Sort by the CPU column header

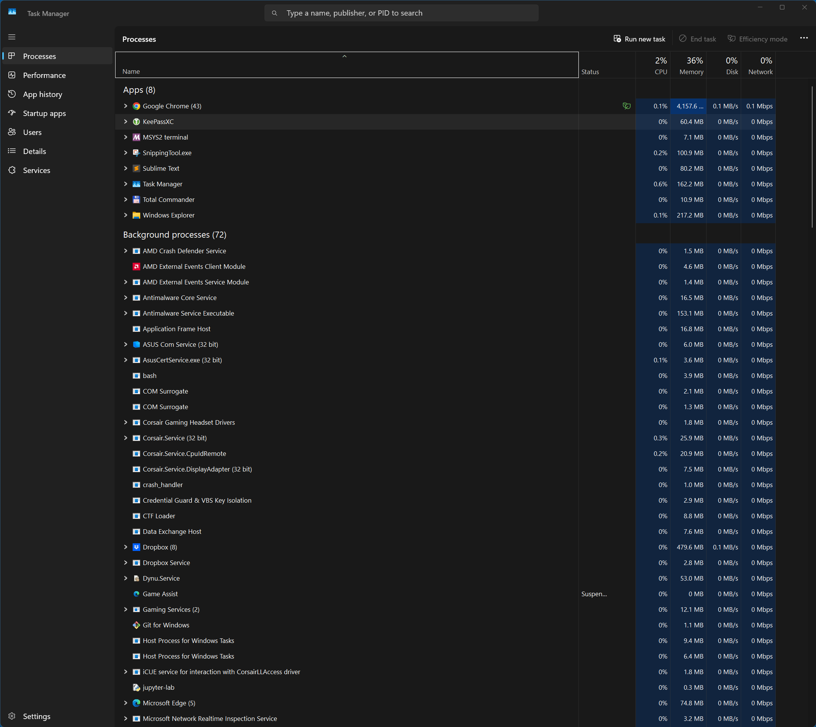click(653, 65)
